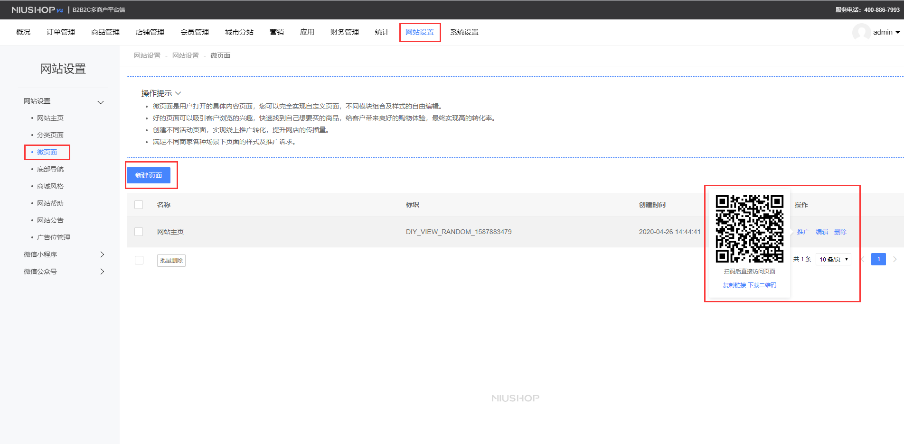This screenshot has height=444, width=904.
Task: Click the NIUSHOP logo in the header
Action: click(x=37, y=10)
